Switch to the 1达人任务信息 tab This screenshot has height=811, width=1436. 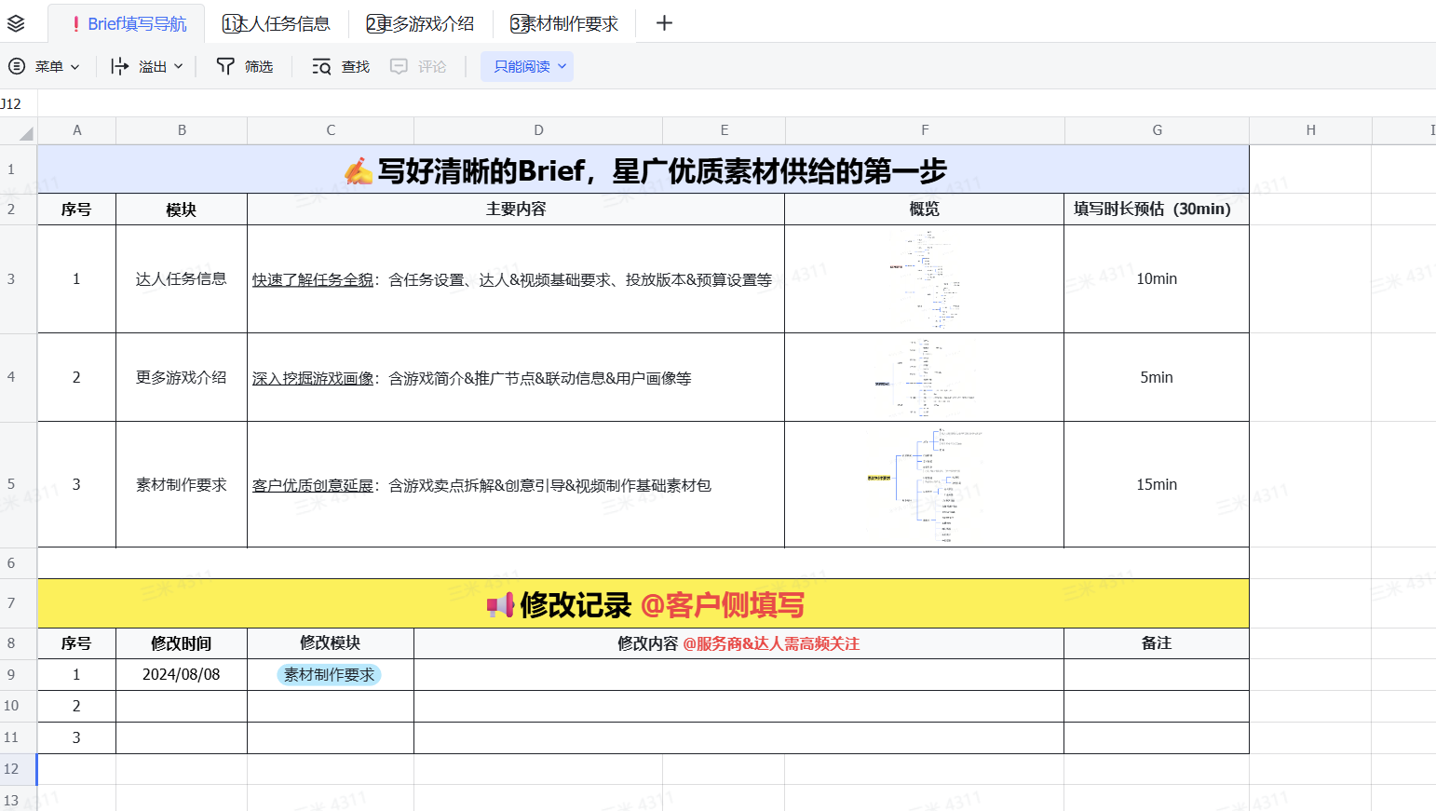pos(276,23)
